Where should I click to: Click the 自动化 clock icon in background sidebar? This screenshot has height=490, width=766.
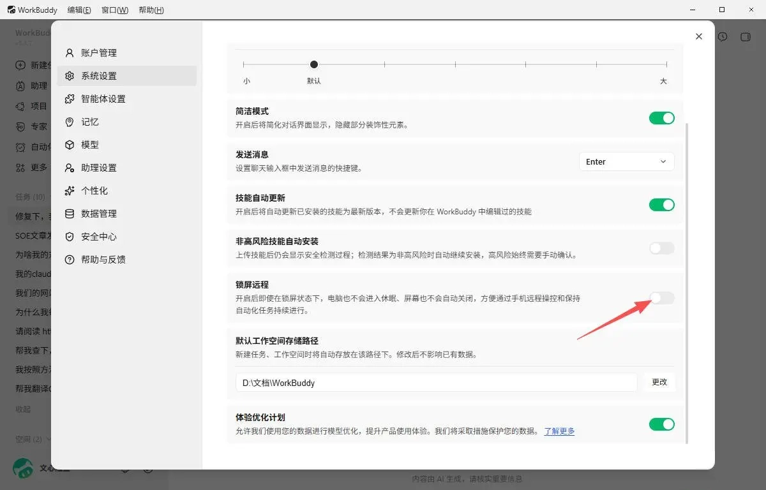click(x=20, y=147)
